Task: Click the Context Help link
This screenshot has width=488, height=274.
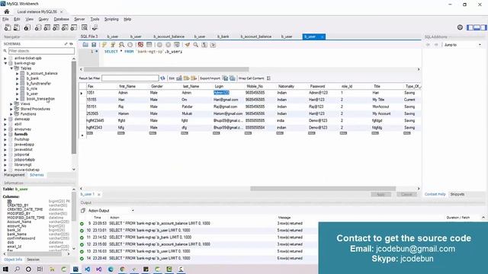Action: coord(435,194)
